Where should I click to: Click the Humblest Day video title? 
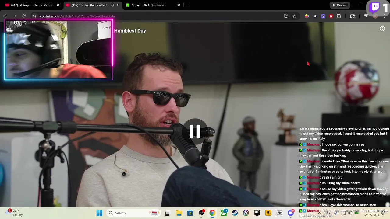point(130,31)
